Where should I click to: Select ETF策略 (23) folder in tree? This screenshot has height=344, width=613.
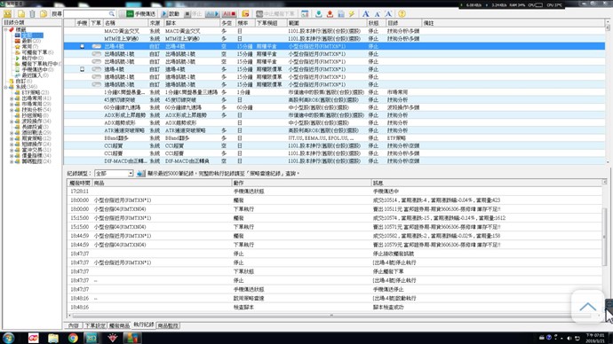pos(36,92)
